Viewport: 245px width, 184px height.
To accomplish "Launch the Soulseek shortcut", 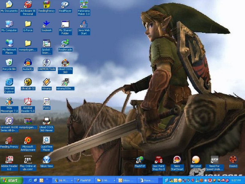I will 47,26.
